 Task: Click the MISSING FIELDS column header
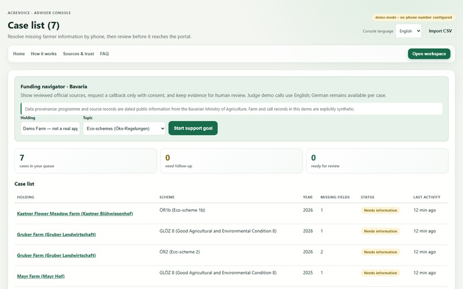click(335, 197)
